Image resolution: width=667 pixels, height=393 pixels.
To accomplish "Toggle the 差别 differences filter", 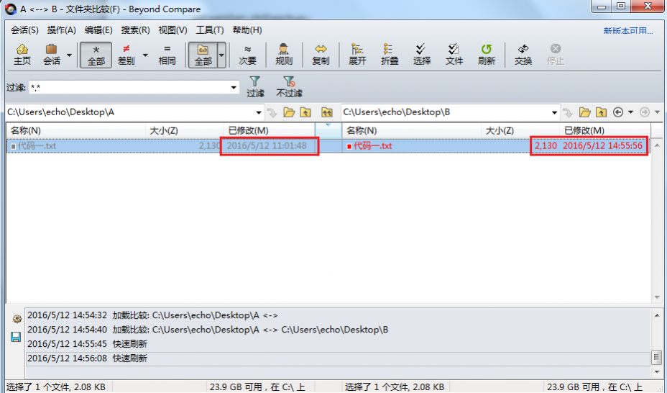I will [x=126, y=55].
